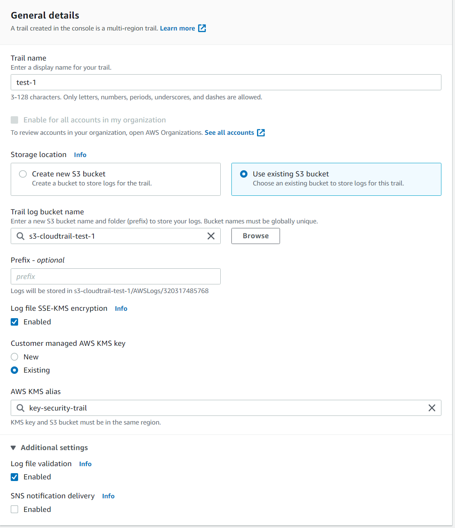Choose New customer managed KMS key
The height and width of the screenshot is (528, 455).
point(15,357)
